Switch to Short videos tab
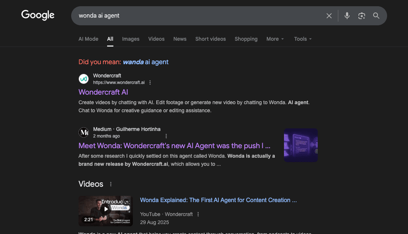 pyautogui.click(x=211, y=39)
